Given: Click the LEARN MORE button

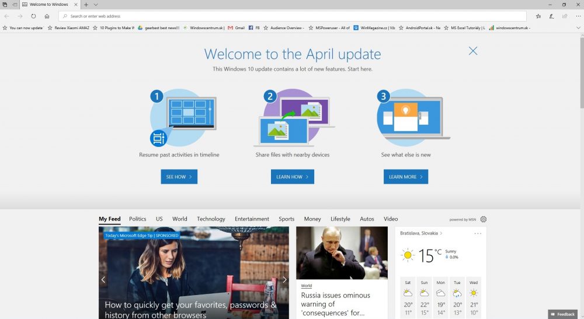Looking at the screenshot, I should pyautogui.click(x=406, y=177).
